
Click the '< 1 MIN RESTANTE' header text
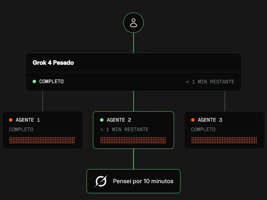click(210, 82)
